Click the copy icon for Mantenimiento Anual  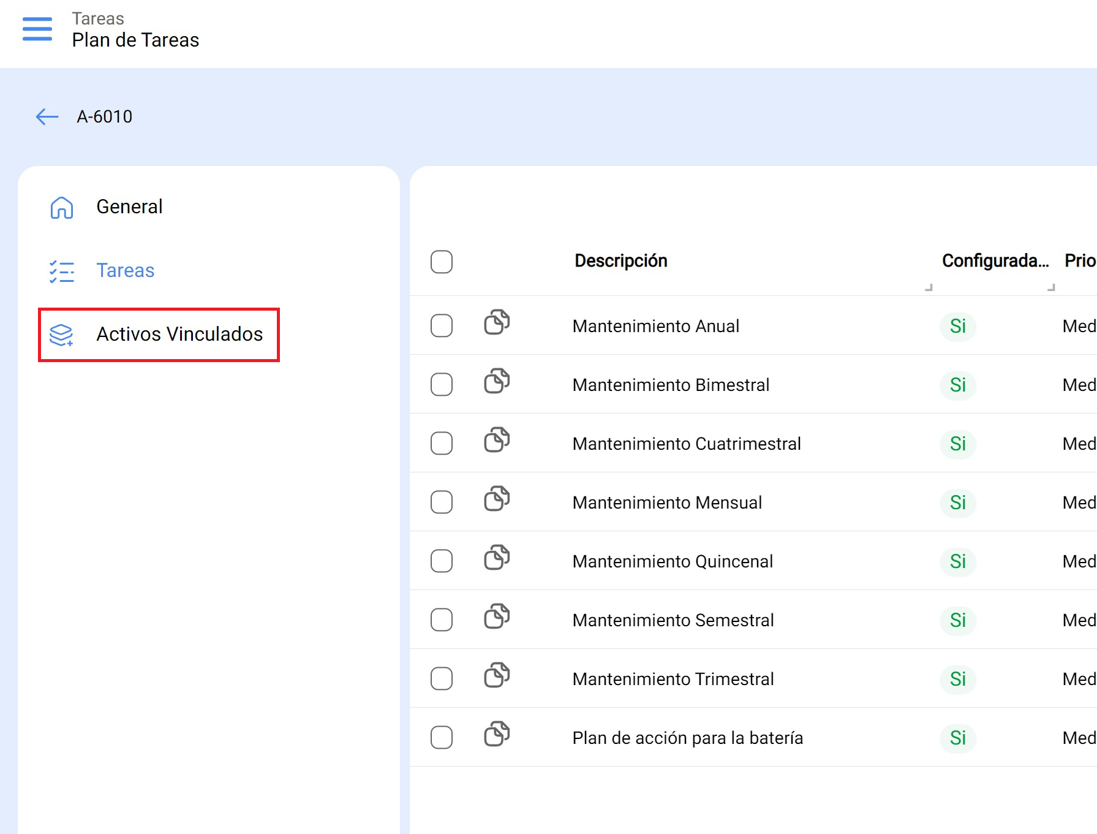click(497, 322)
